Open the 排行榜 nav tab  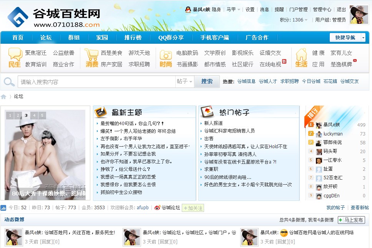point(133,38)
